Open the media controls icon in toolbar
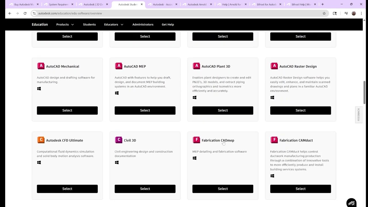Image resolution: width=368 pixels, height=207 pixels. (346, 13)
